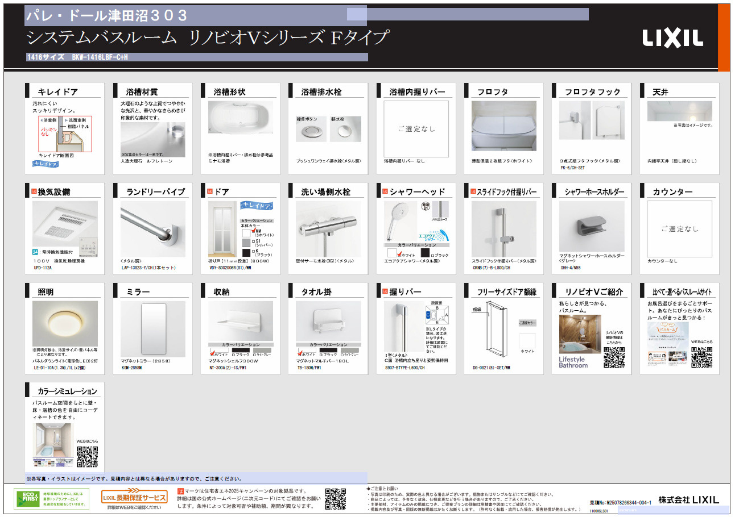735x517 pixels.
Task: Check the 収納 ライトグレー color checkbox
Action: (x=254, y=355)
